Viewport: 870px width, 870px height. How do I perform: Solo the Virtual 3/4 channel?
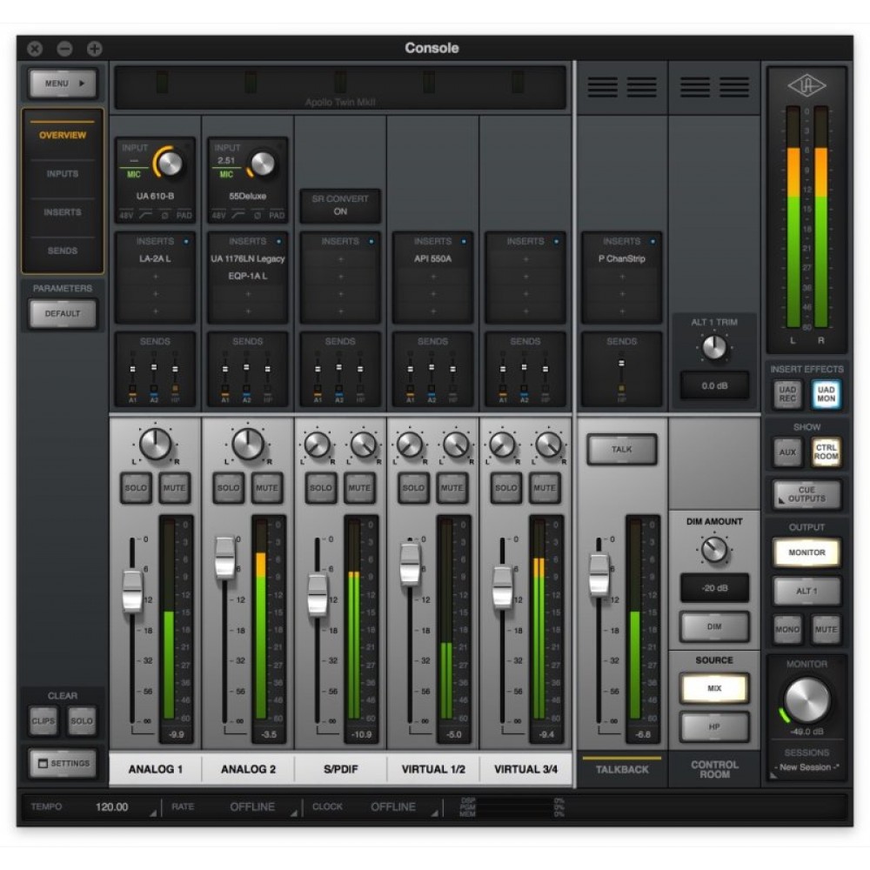pyautogui.click(x=505, y=488)
